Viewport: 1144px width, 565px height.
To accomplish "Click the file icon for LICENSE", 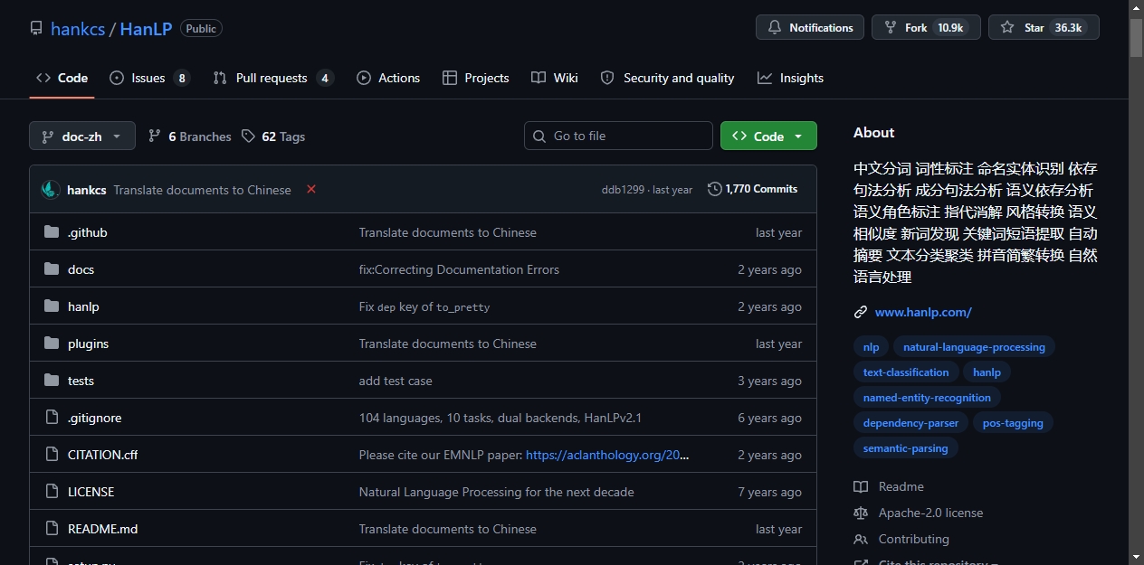I will [52, 492].
